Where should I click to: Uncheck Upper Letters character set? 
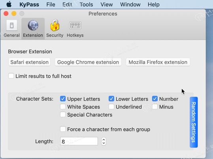click(63, 99)
